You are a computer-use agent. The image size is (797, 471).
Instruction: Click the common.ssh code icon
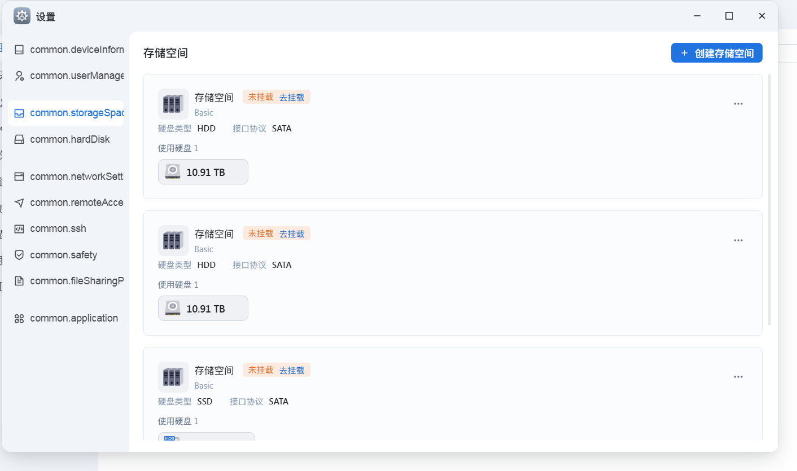pos(19,228)
